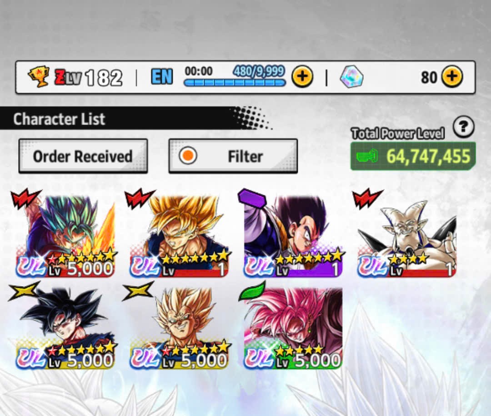Select the Character List header

pos(59,119)
